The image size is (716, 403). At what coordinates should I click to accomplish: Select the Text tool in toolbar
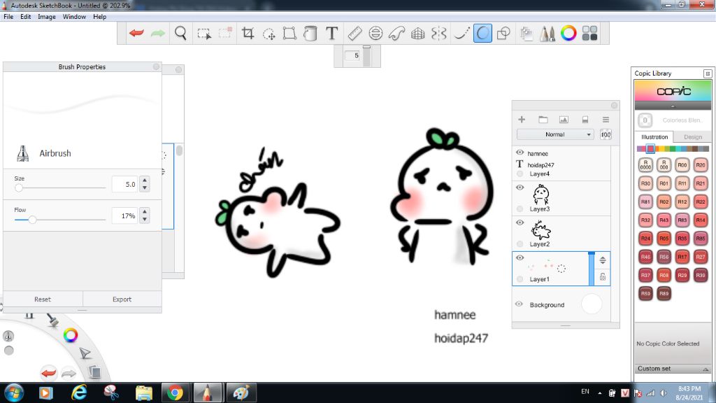332,34
